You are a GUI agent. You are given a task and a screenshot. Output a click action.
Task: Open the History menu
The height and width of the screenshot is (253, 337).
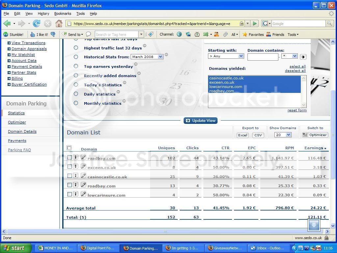pos(43,14)
